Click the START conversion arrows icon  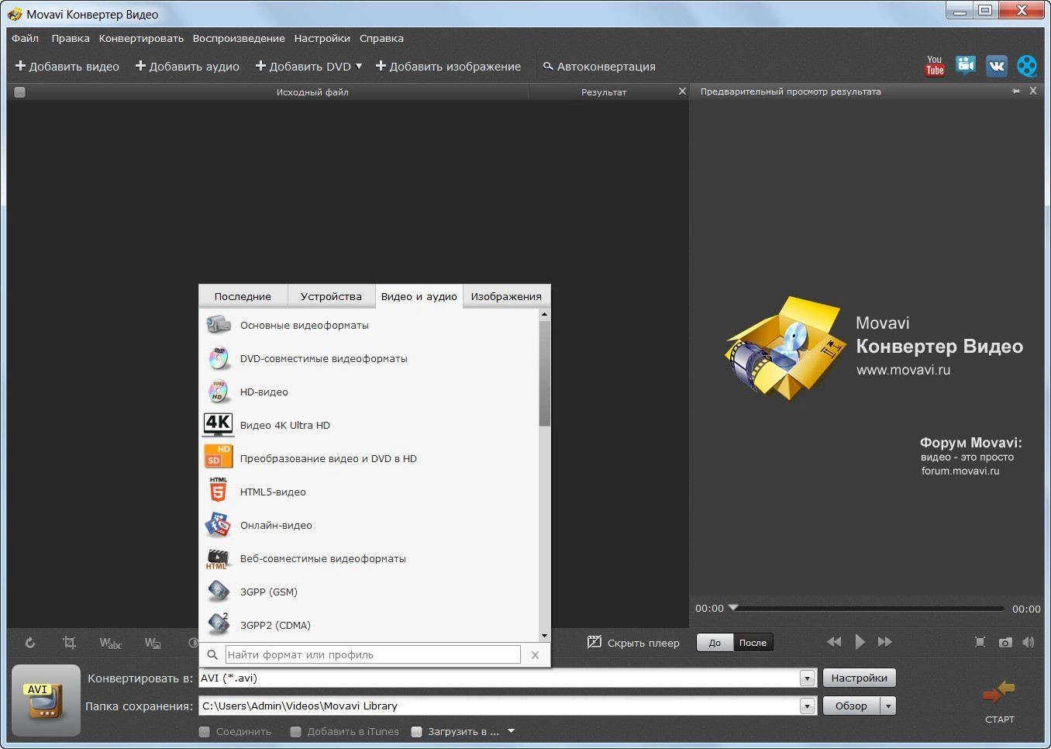coord(999,690)
